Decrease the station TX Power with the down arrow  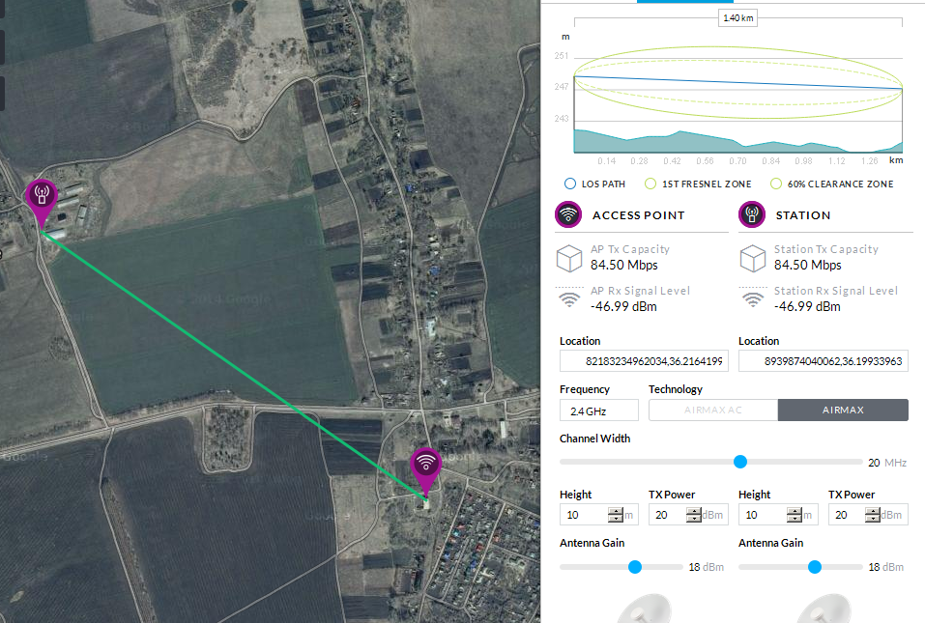tap(872, 520)
